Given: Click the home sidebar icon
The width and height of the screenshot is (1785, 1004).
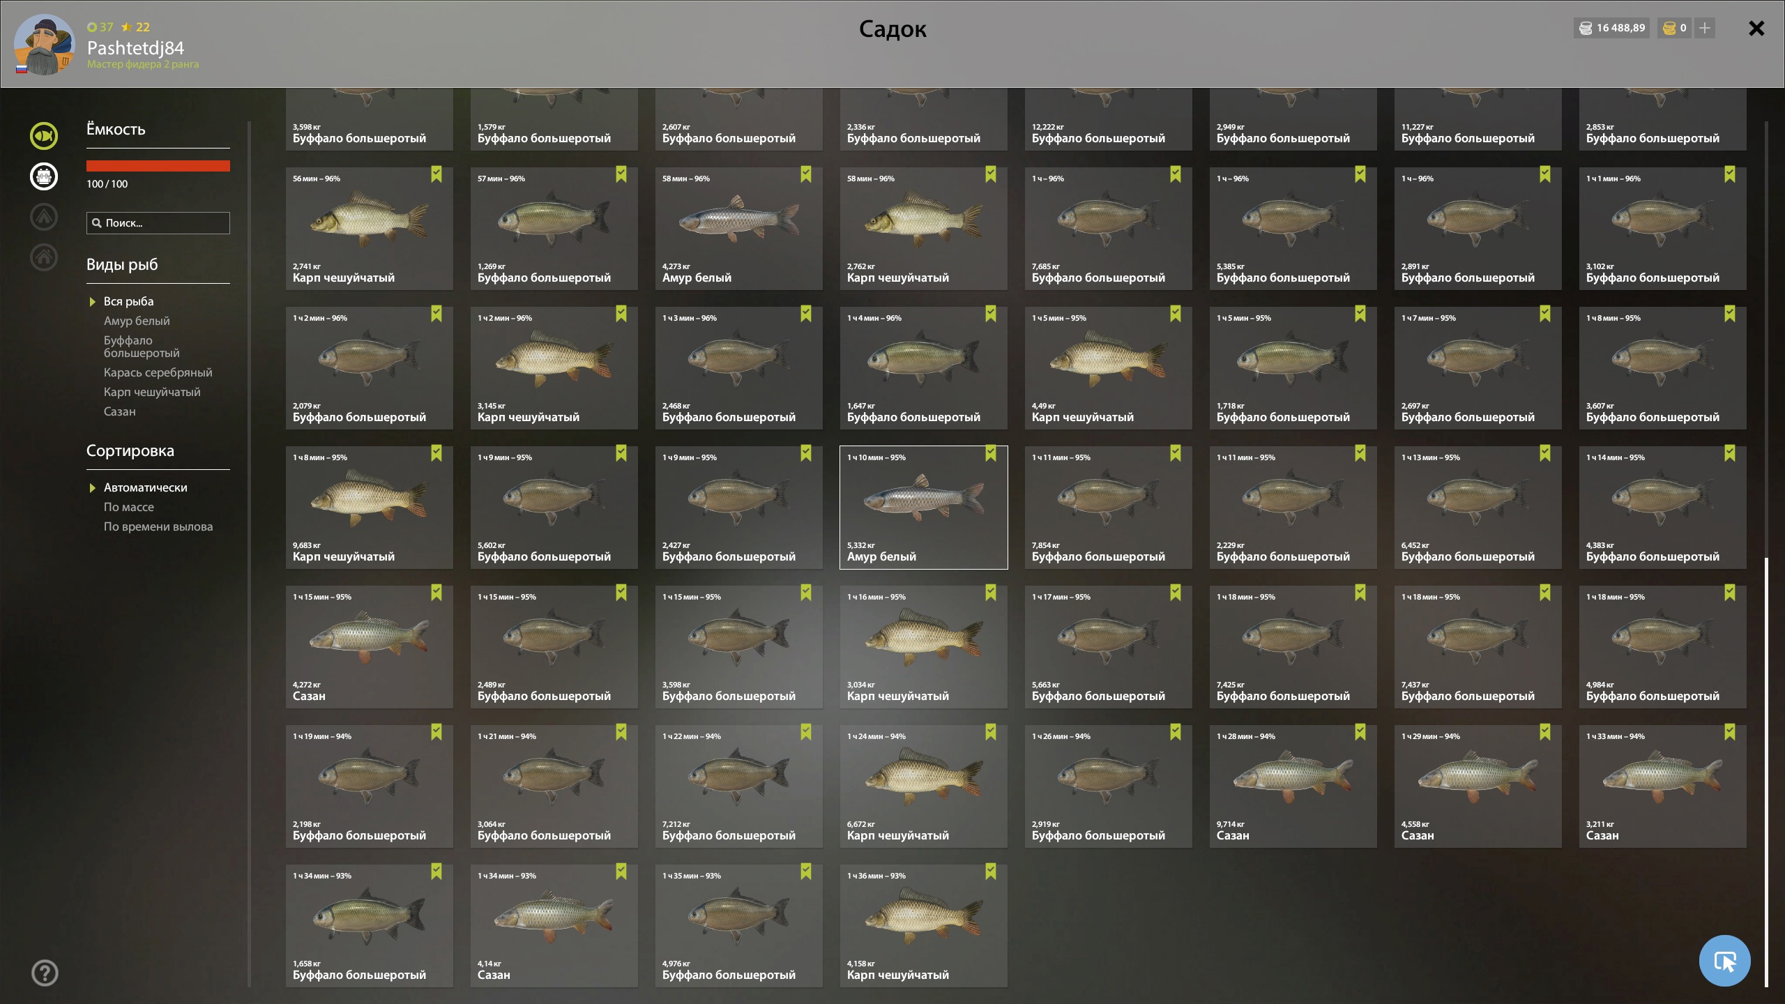Looking at the screenshot, I should (x=44, y=257).
